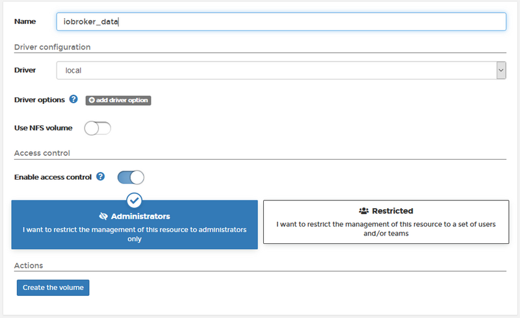
Task: Click the checkmark badge above Administrators card
Action: (x=134, y=199)
